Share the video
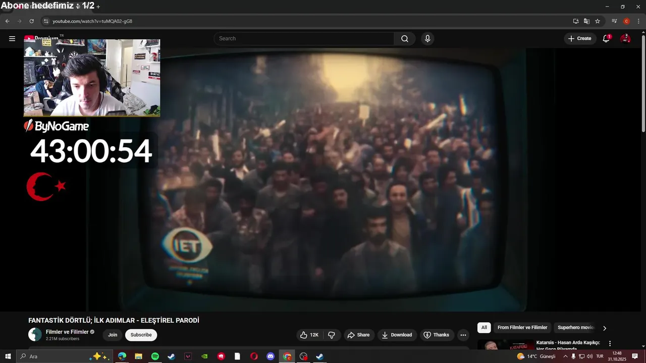The image size is (646, 363). click(x=358, y=335)
